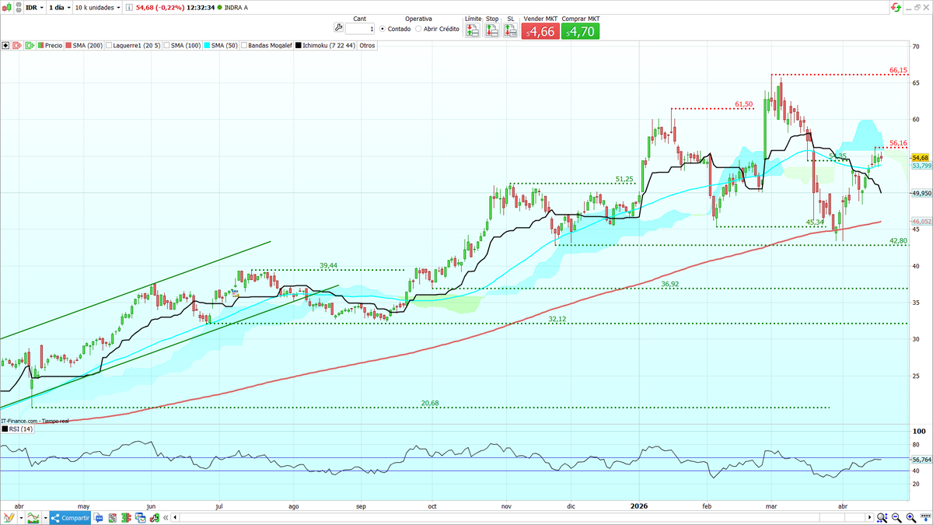Click the 66,15 resistance level label
The width and height of the screenshot is (933, 525).
(899, 71)
